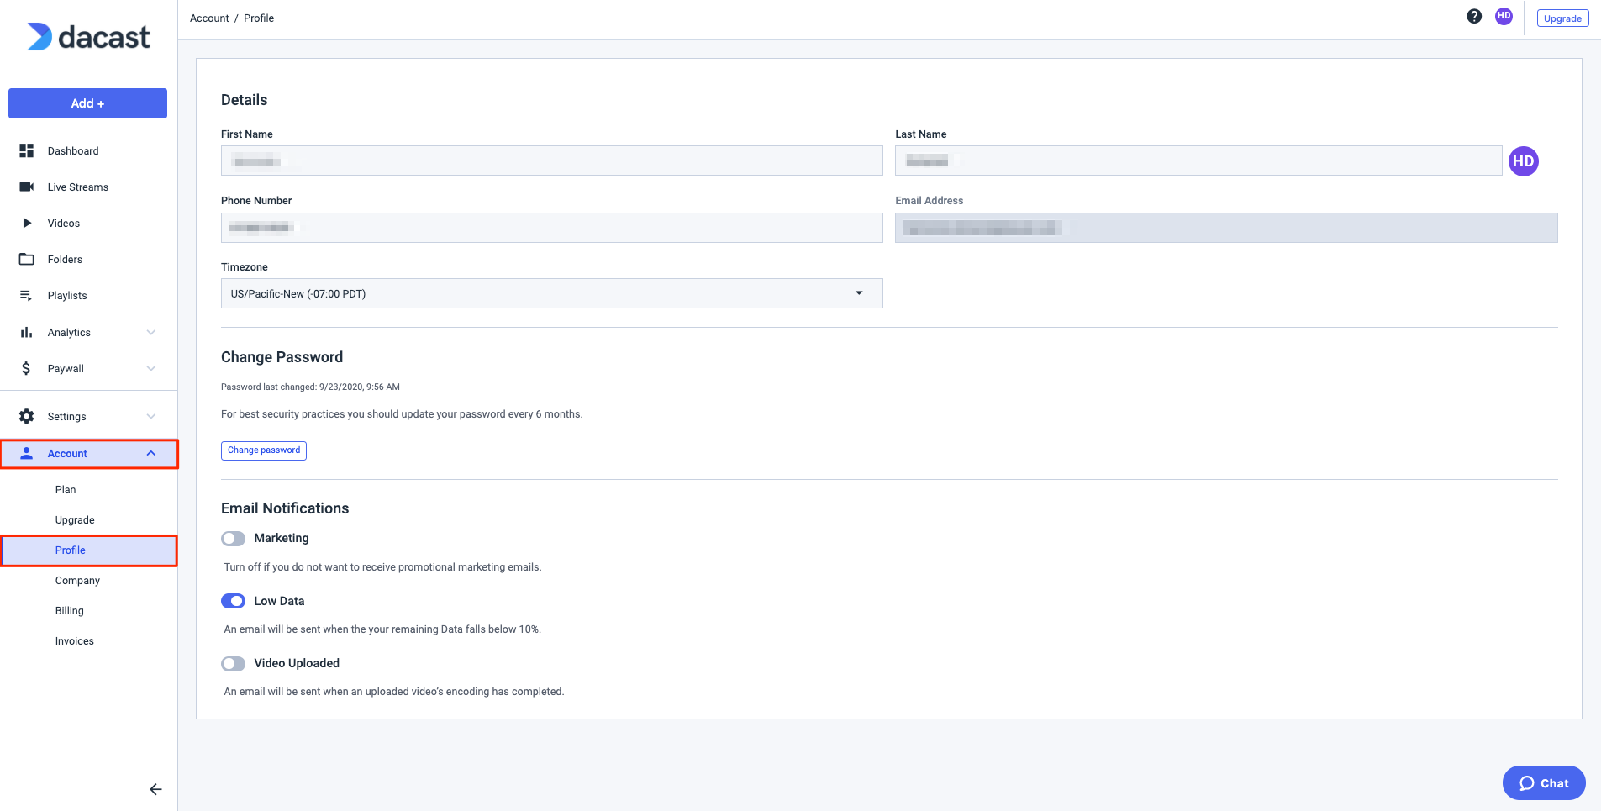Collapse the Account chevron
The height and width of the screenshot is (811, 1601).
click(x=151, y=453)
